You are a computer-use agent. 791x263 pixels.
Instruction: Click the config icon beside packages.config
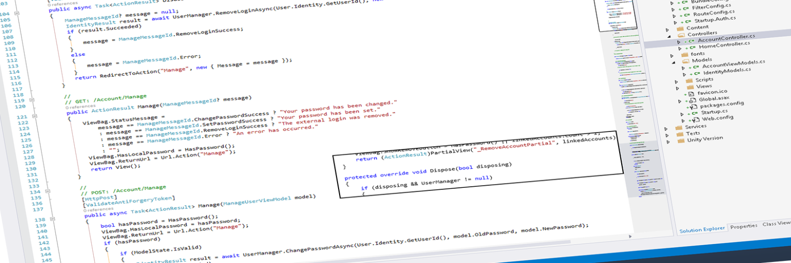point(692,106)
